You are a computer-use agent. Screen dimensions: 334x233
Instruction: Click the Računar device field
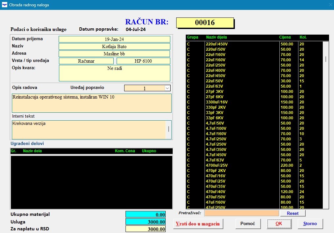pyautogui.click(x=86, y=61)
